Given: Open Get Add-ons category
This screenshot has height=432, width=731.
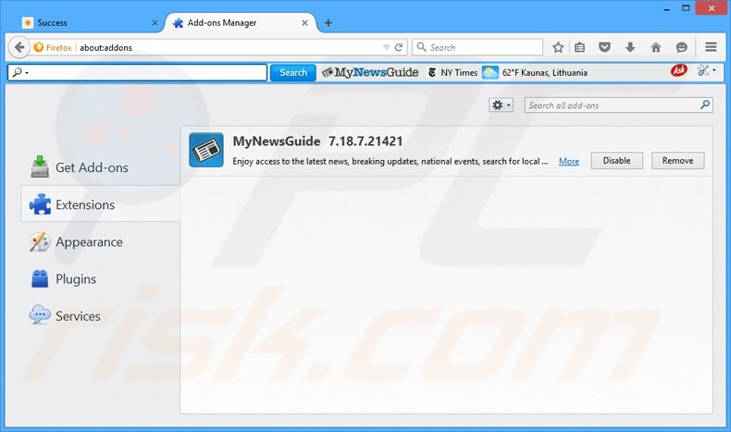Looking at the screenshot, I should [100, 167].
